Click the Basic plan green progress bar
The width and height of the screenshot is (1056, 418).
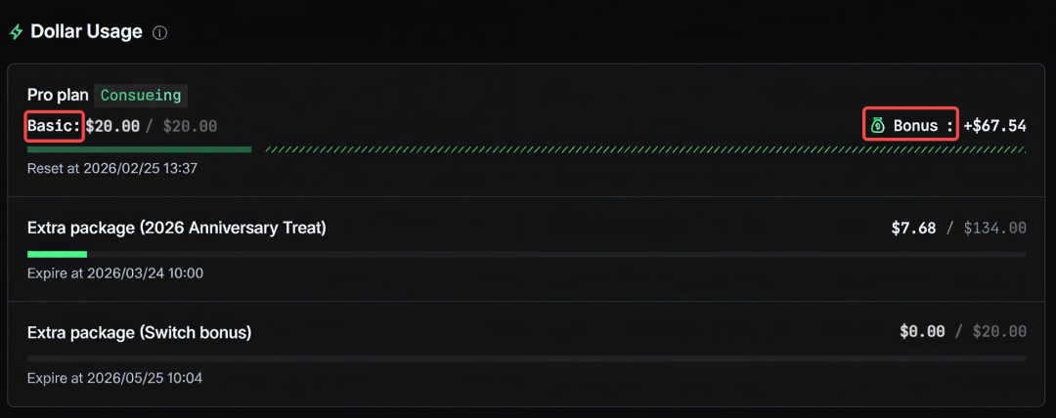139,149
